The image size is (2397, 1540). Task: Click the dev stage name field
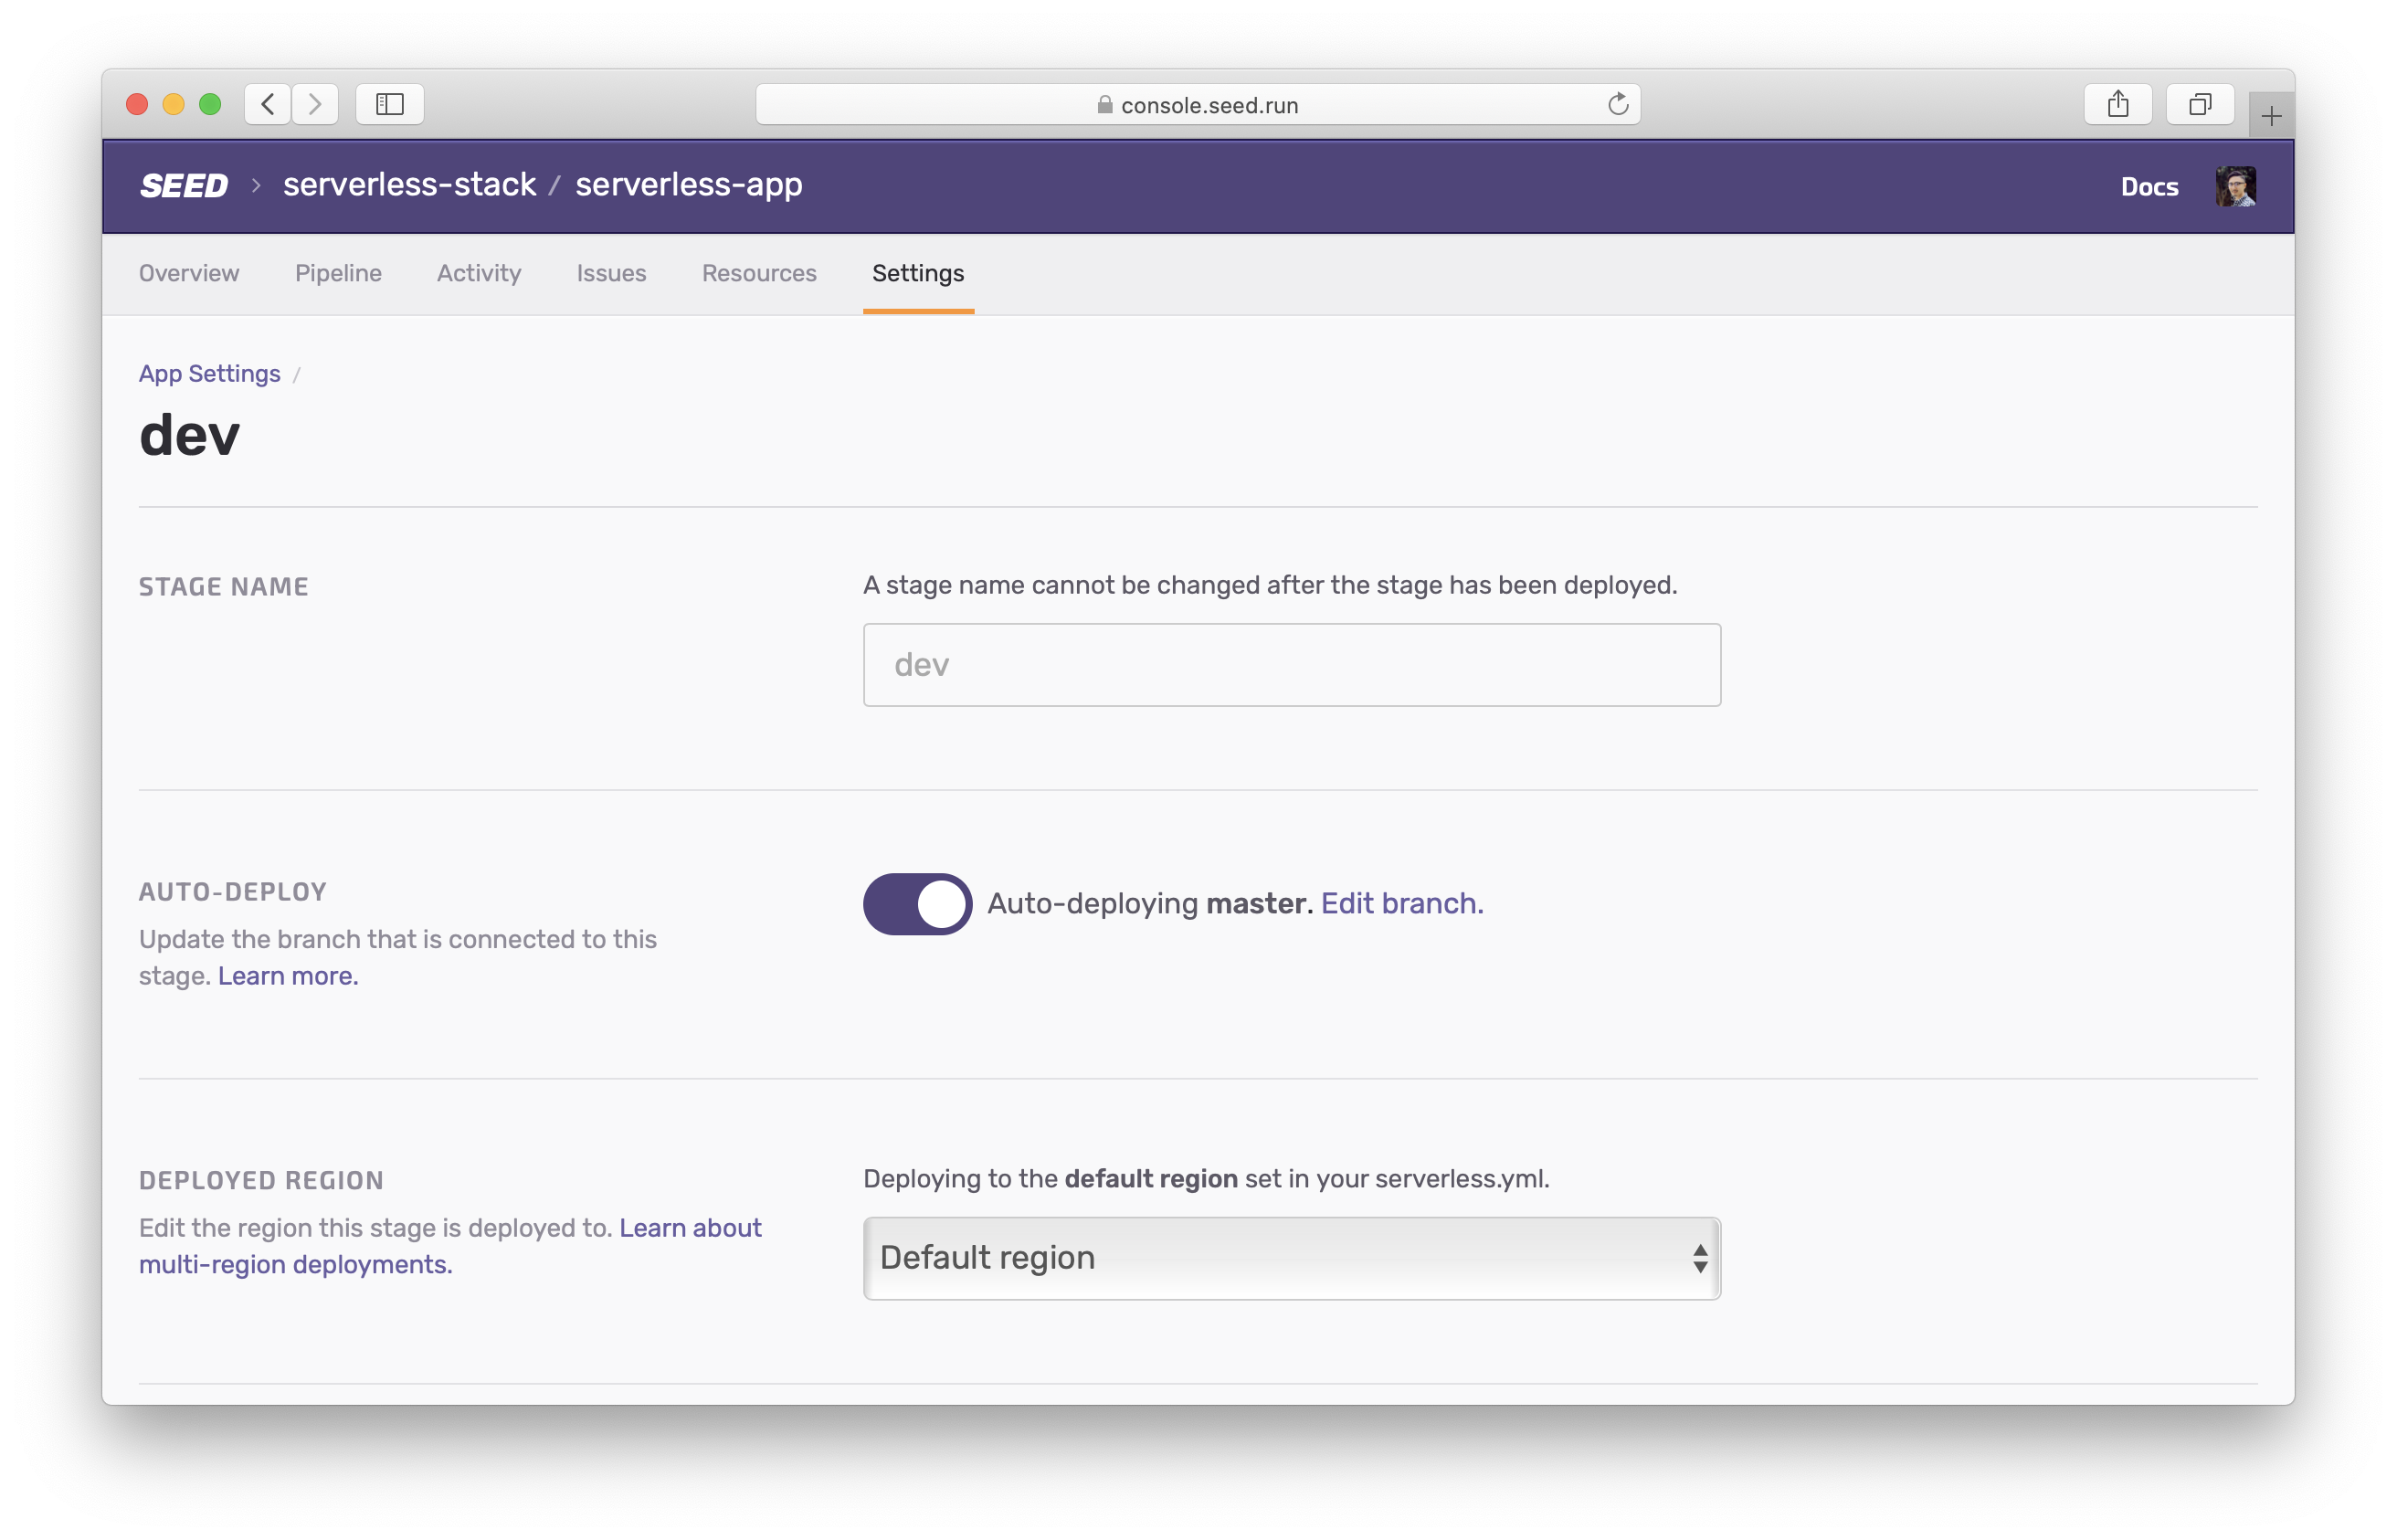coord(1291,665)
